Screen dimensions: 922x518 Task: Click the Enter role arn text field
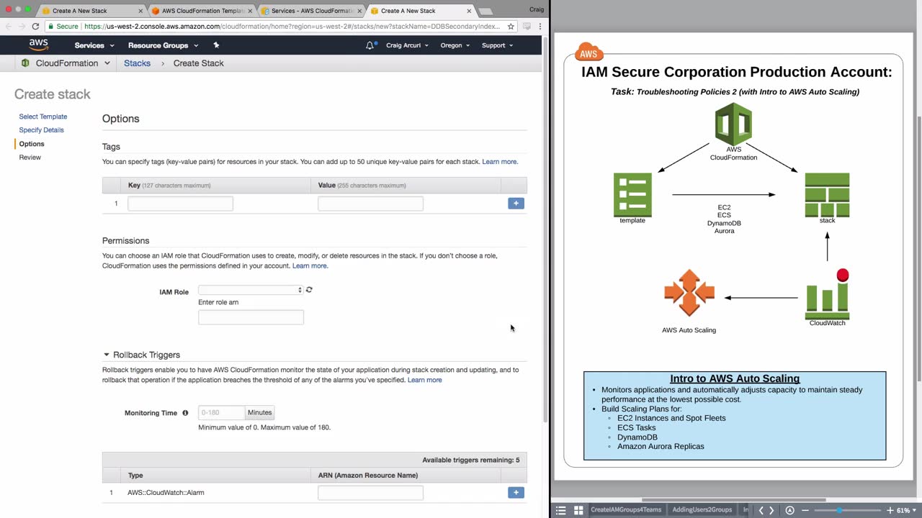251,317
